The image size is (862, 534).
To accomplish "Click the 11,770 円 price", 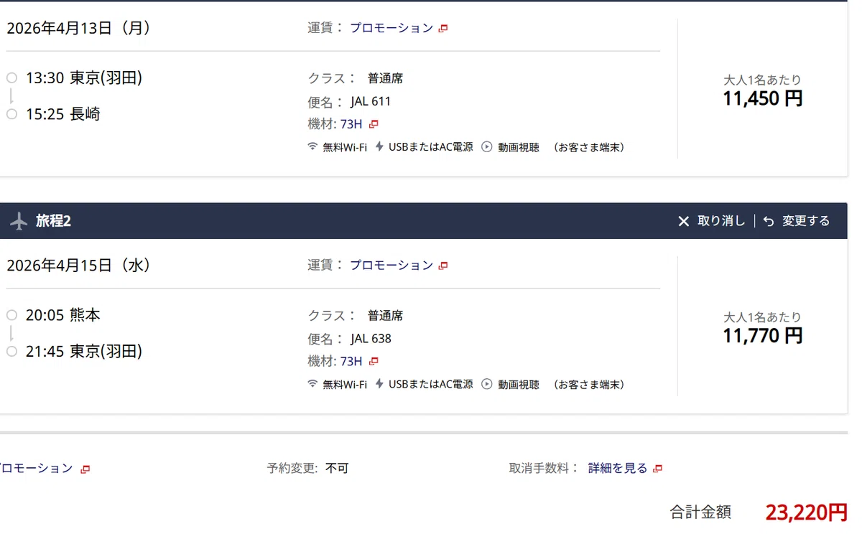I will [x=762, y=335].
